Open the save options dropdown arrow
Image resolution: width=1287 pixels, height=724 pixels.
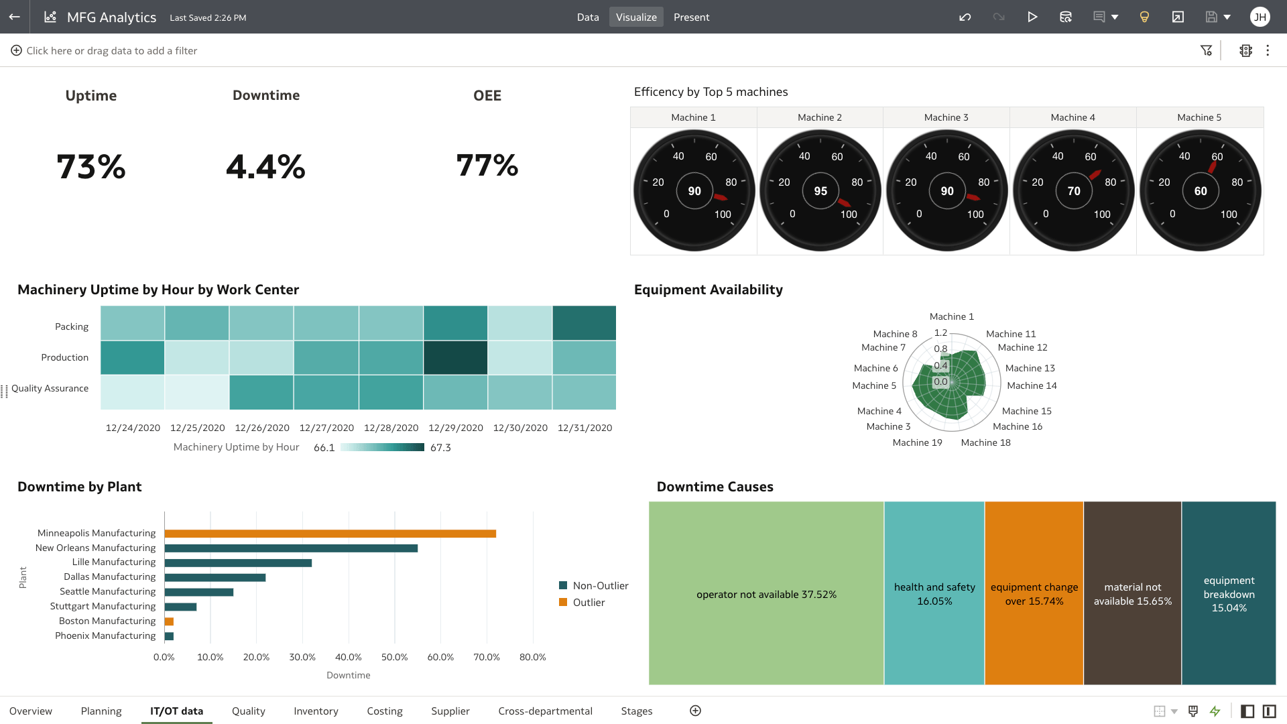click(1226, 17)
